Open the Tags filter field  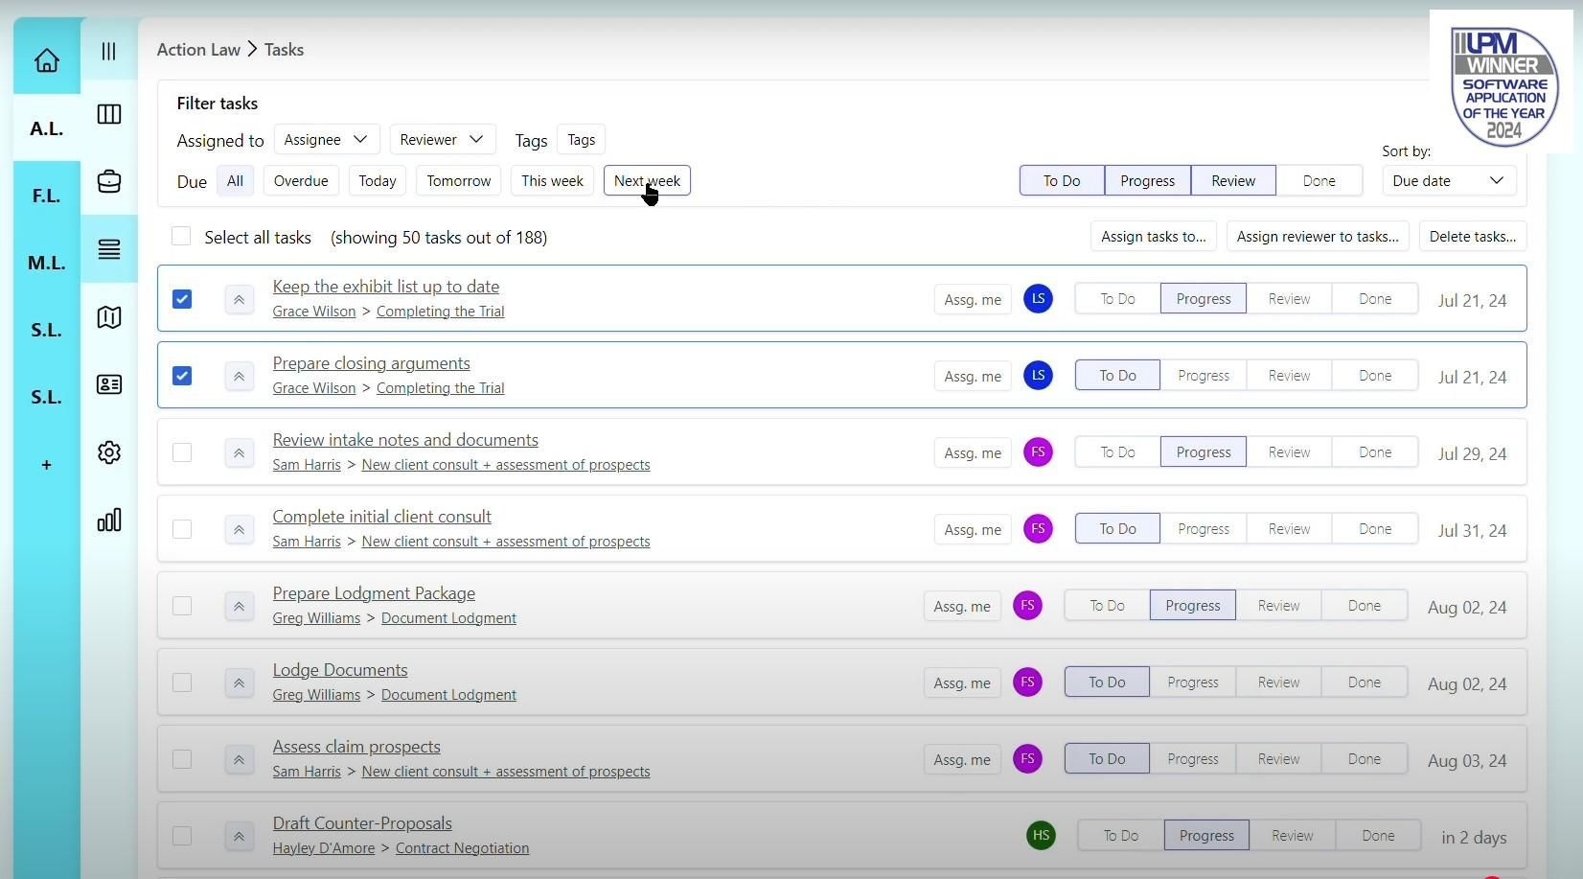coord(581,140)
